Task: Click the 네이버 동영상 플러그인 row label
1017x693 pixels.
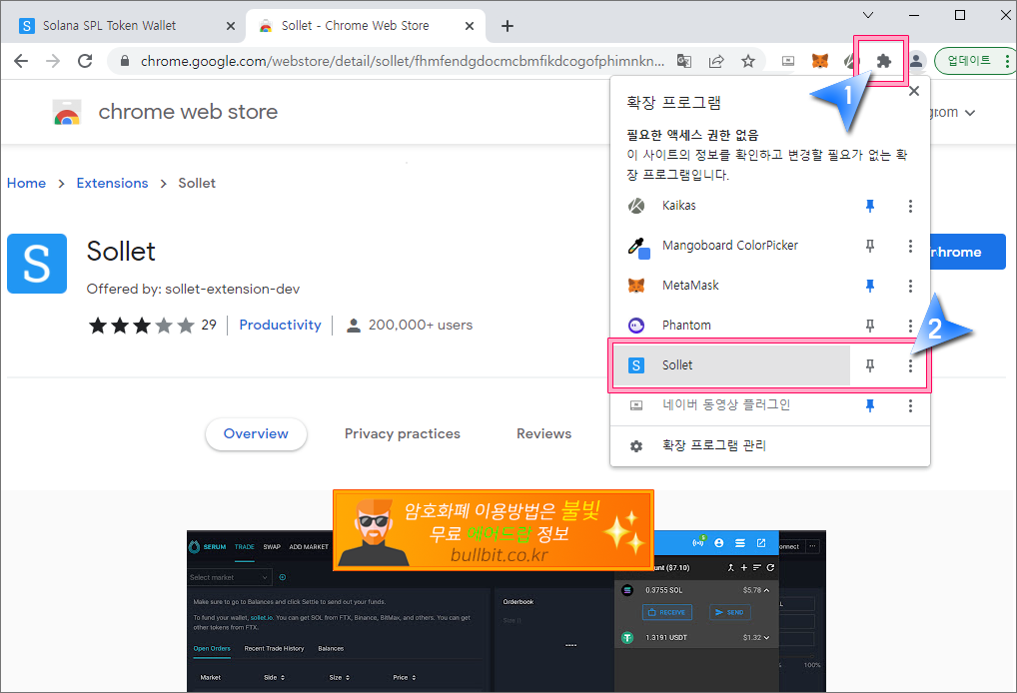Action: click(725, 405)
